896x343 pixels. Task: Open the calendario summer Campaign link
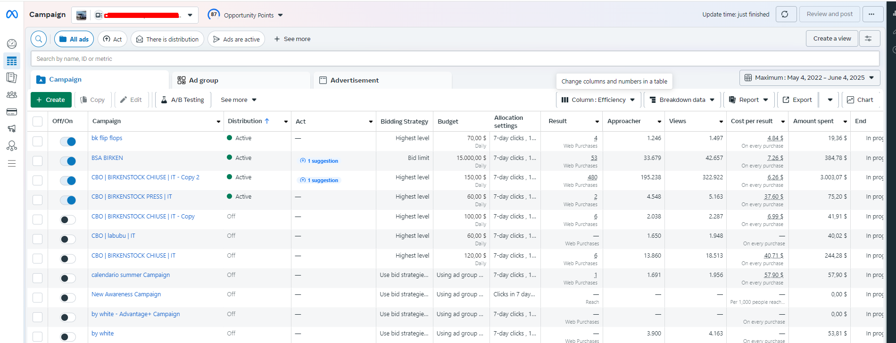click(x=131, y=275)
